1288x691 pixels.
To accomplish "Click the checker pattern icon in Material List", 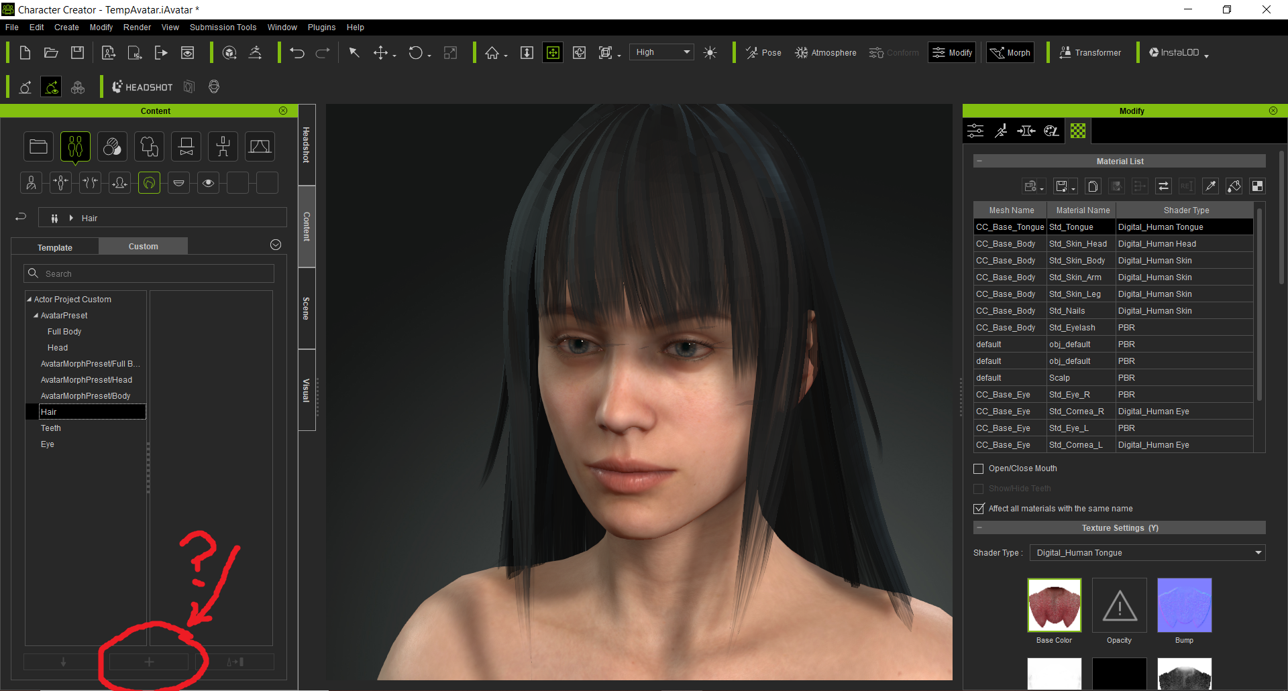I will pyautogui.click(x=1257, y=186).
